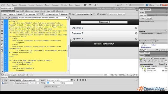Justify text in Properties panel

[x=86, y=80]
